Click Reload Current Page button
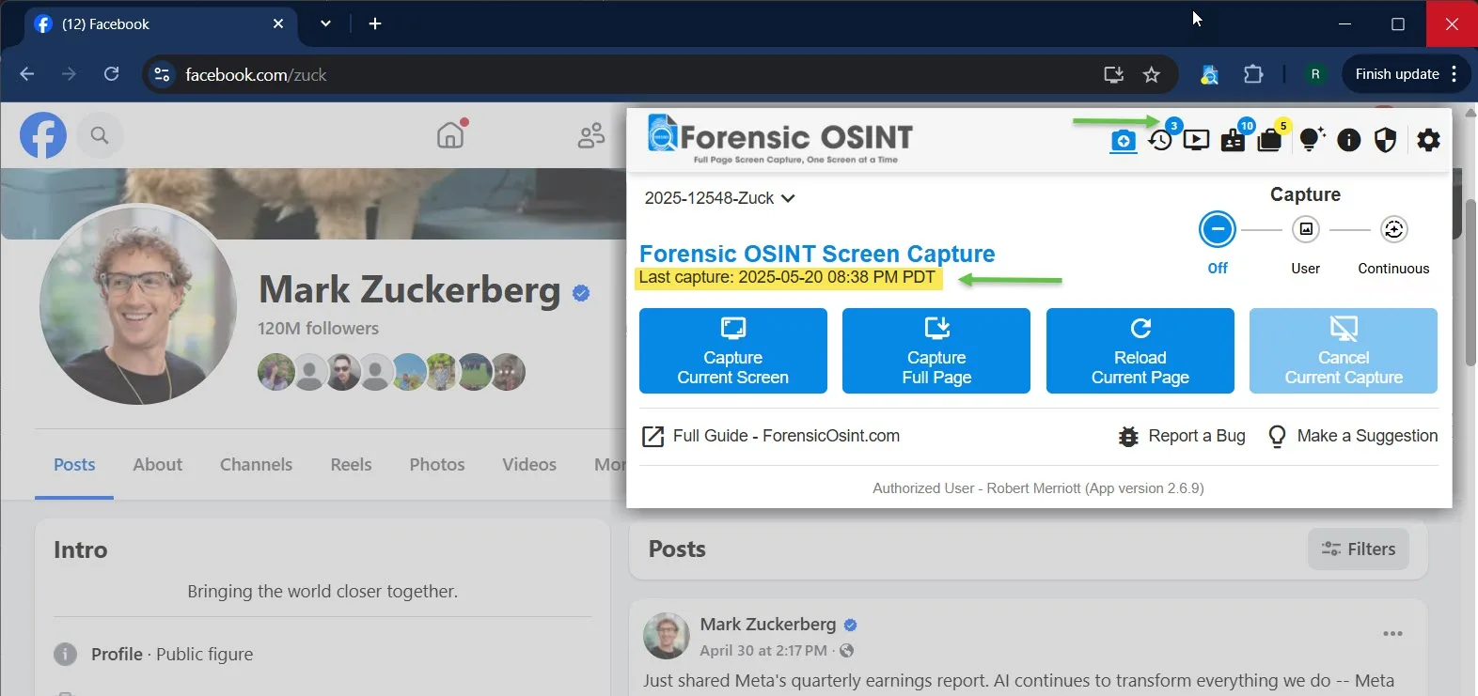 (1140, 350)
